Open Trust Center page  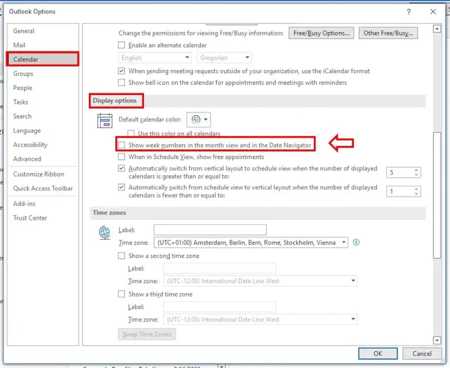pos(43,218)
